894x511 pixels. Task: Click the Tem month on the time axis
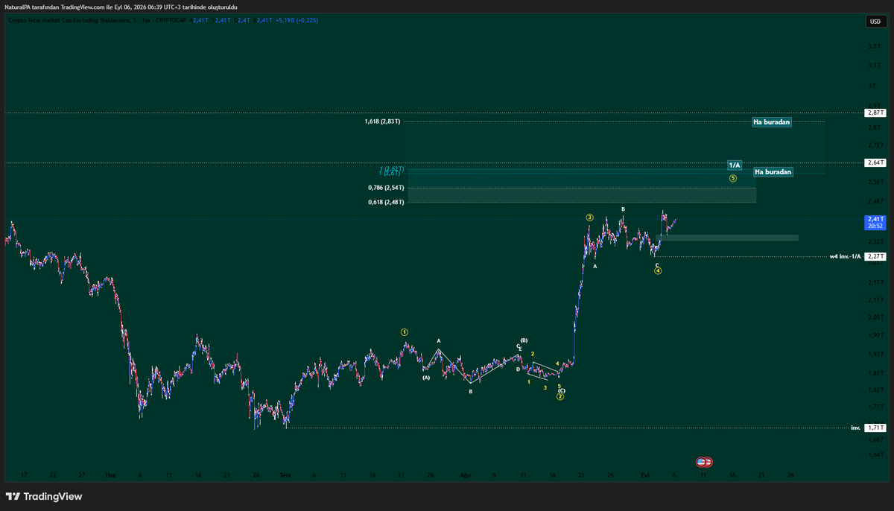click(284, 475)
